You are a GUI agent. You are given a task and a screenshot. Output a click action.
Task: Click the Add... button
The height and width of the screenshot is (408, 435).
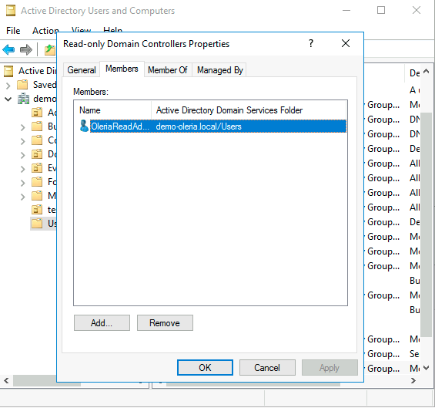102,322
